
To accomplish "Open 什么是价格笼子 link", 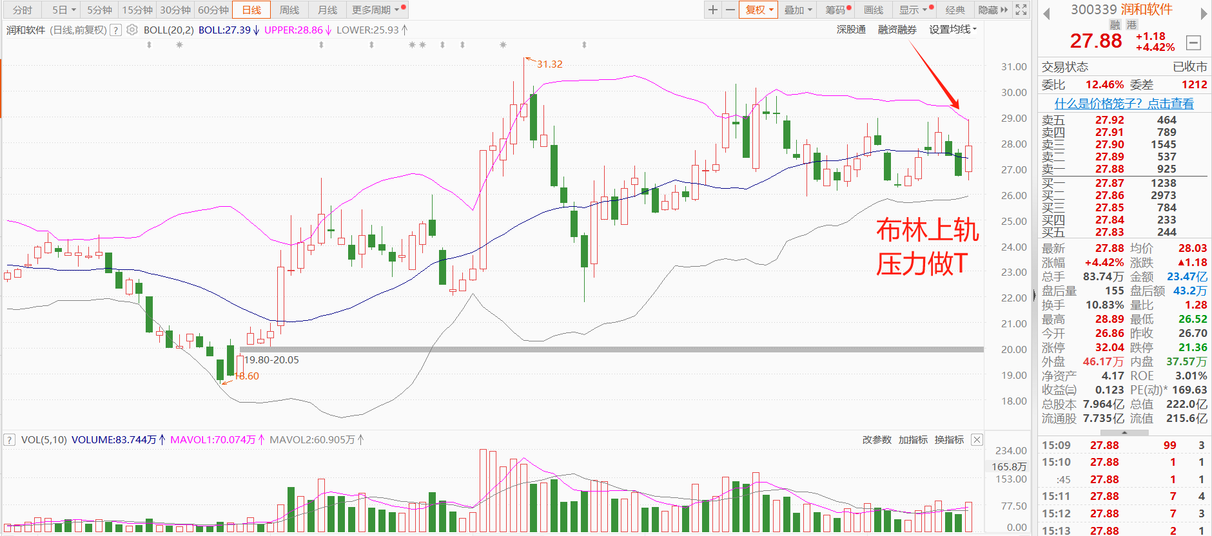I will pos(1124,104).
